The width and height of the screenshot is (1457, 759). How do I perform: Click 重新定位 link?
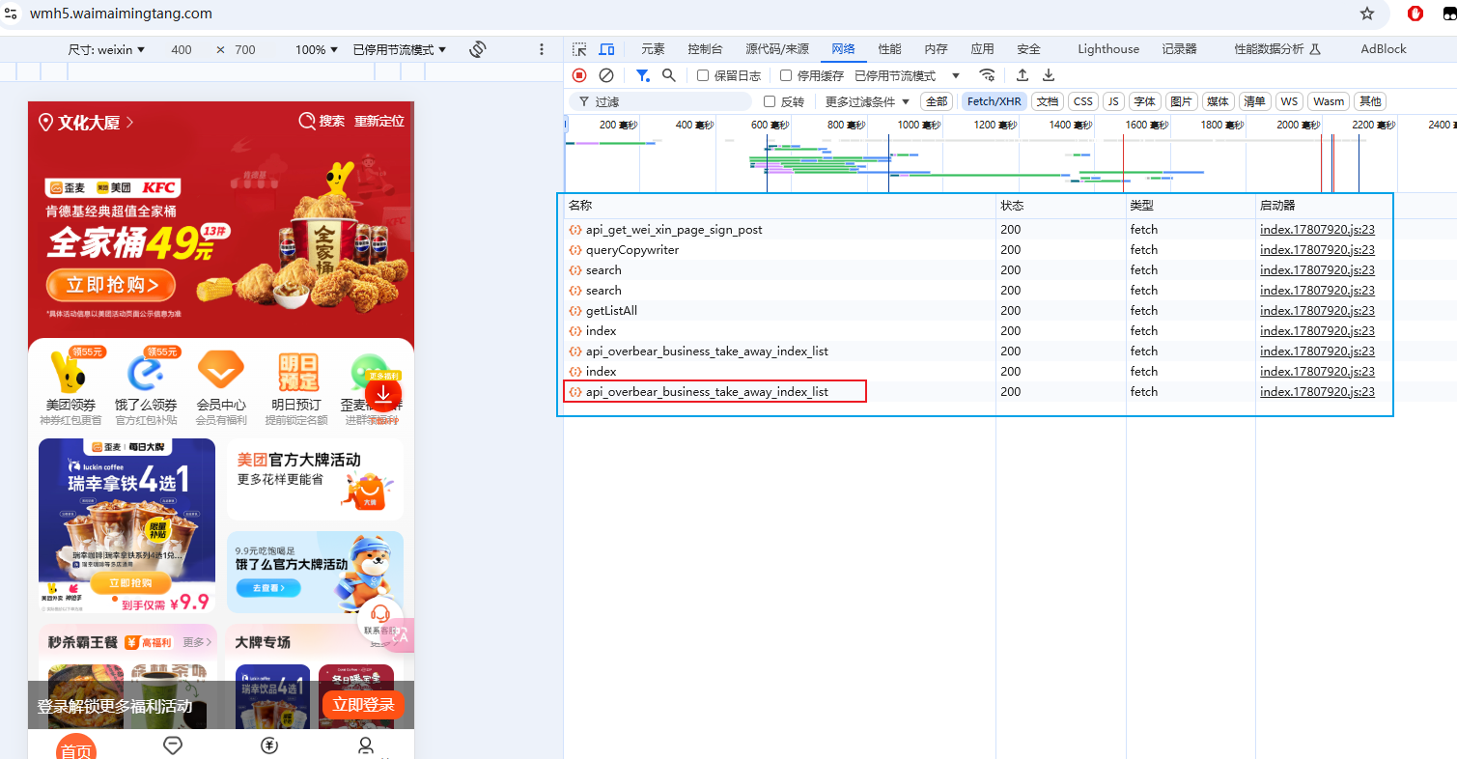pos(378,122)
